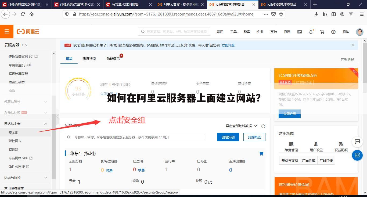Open 工单 header menu
This screenshot has width=367, height=197.
point(233,32)
